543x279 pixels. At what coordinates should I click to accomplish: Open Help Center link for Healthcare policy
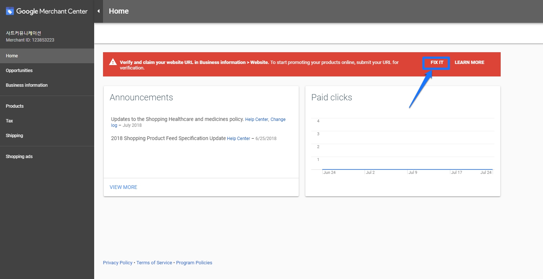click(257, 119)
